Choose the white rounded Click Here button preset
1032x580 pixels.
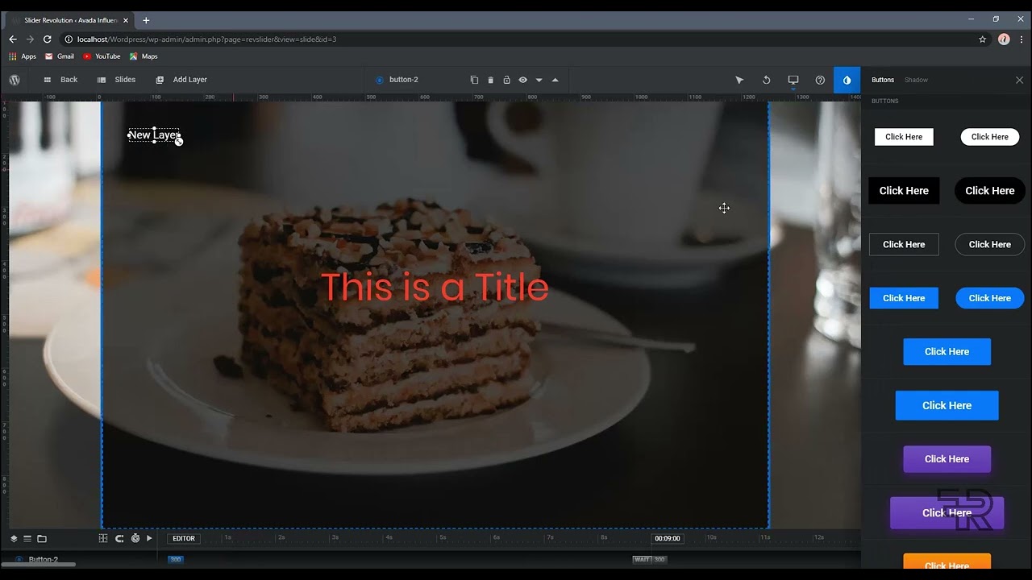[990, 137]
